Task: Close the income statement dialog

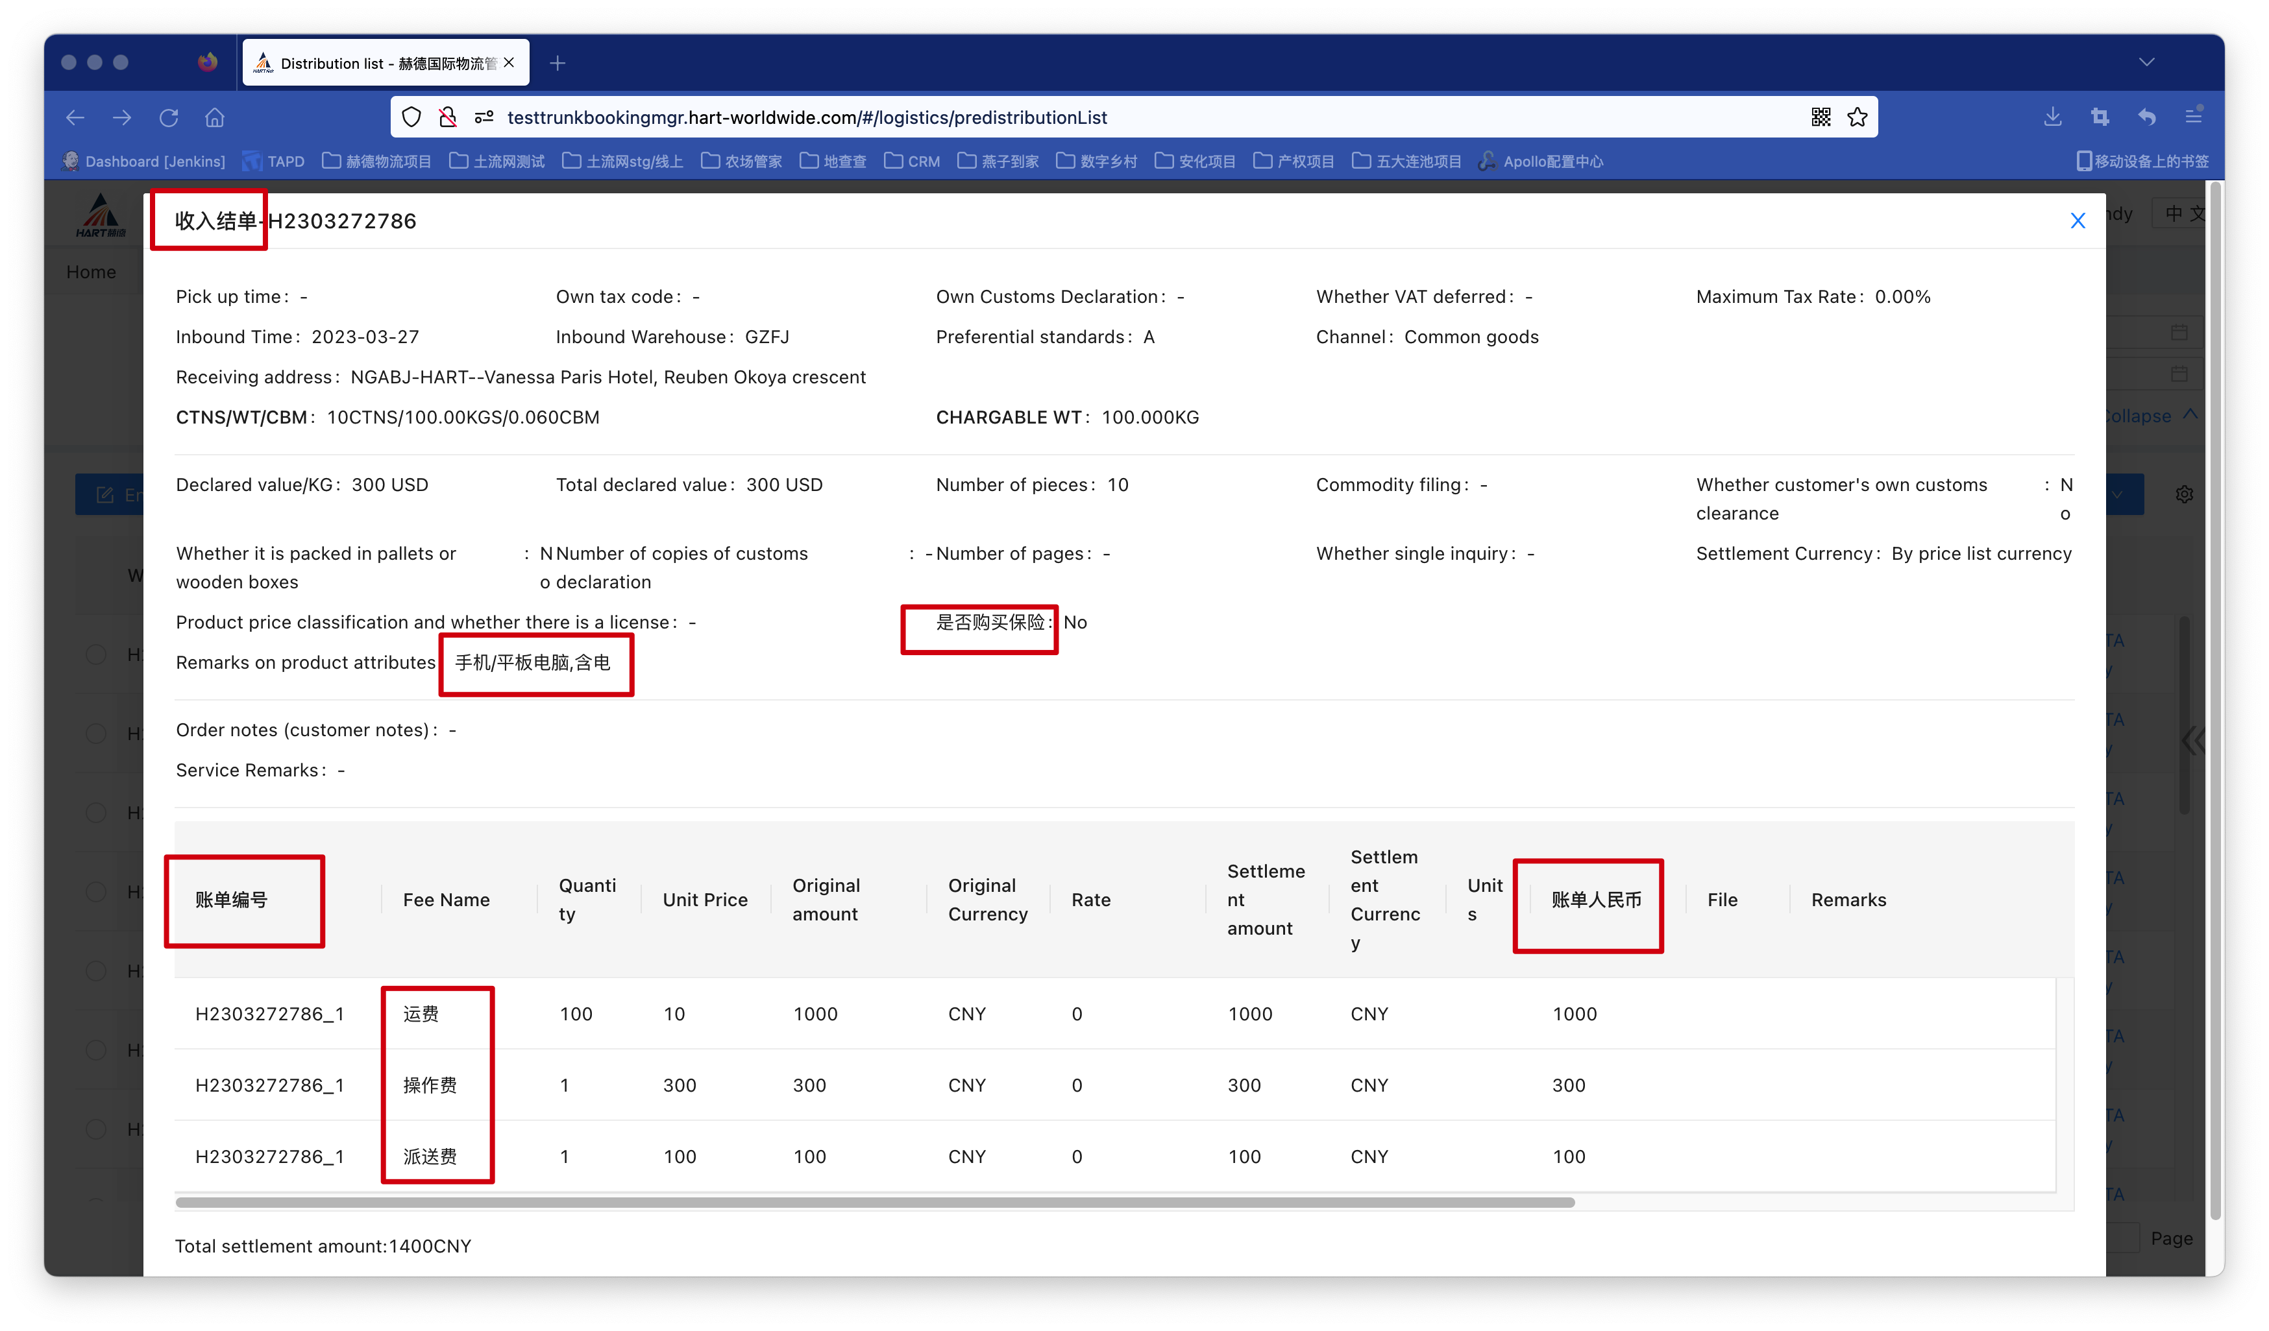Action: (x=2078, y=221)
